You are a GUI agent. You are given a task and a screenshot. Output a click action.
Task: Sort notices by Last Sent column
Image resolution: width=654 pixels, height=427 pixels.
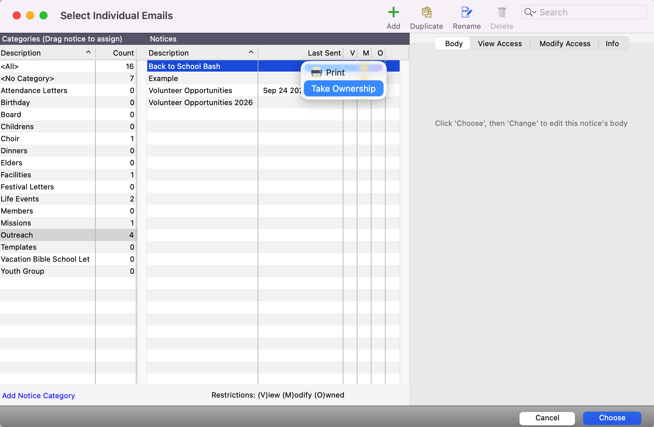(x=301, y=53)
